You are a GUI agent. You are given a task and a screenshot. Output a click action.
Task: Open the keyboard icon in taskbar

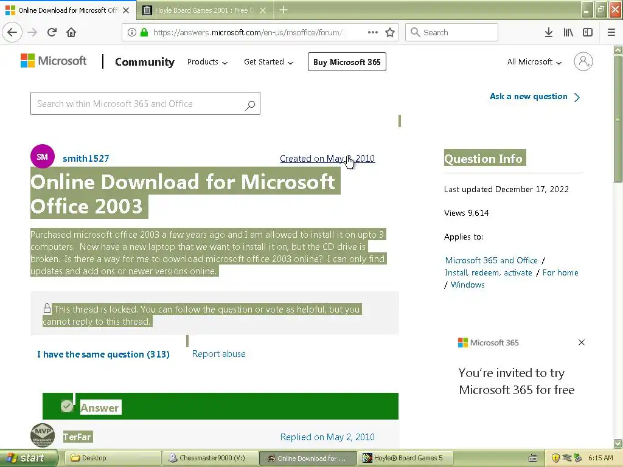(533, 458)
